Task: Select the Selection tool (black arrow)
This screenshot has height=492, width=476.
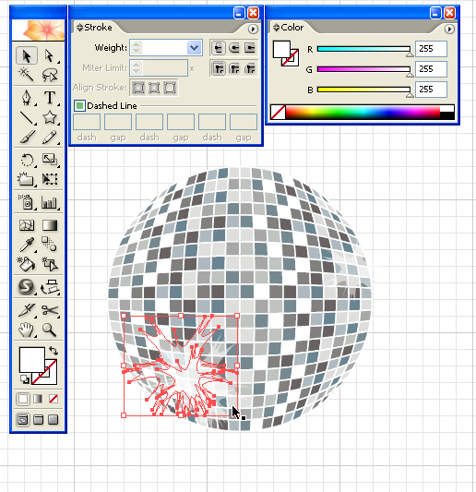Action: 27,56
